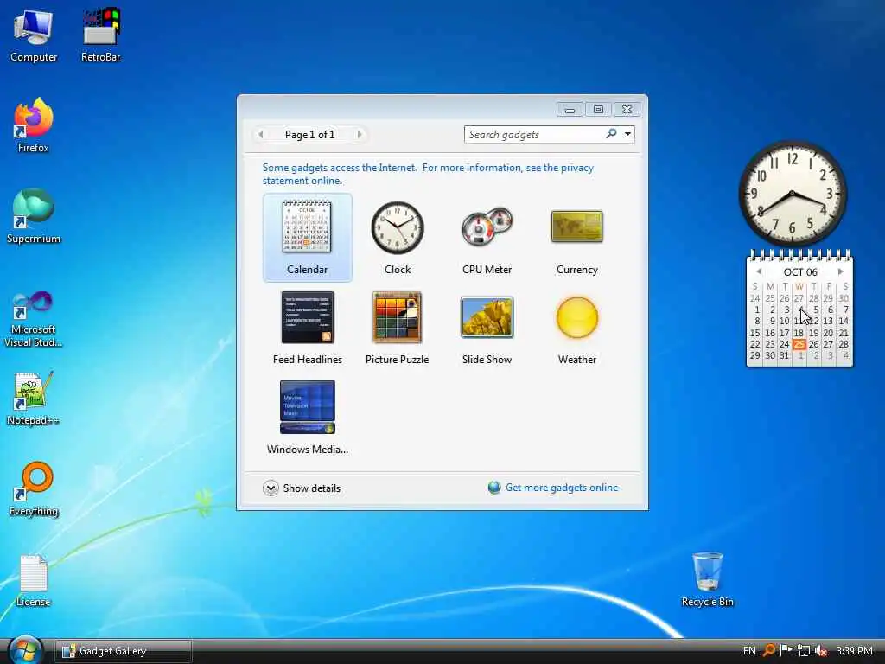Click day 28 in the row containing 22
This screenshot has height=664, width=885.
[x=844, y=344]
